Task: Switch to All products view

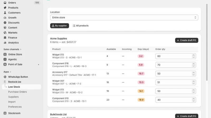Action: (81, 26)
